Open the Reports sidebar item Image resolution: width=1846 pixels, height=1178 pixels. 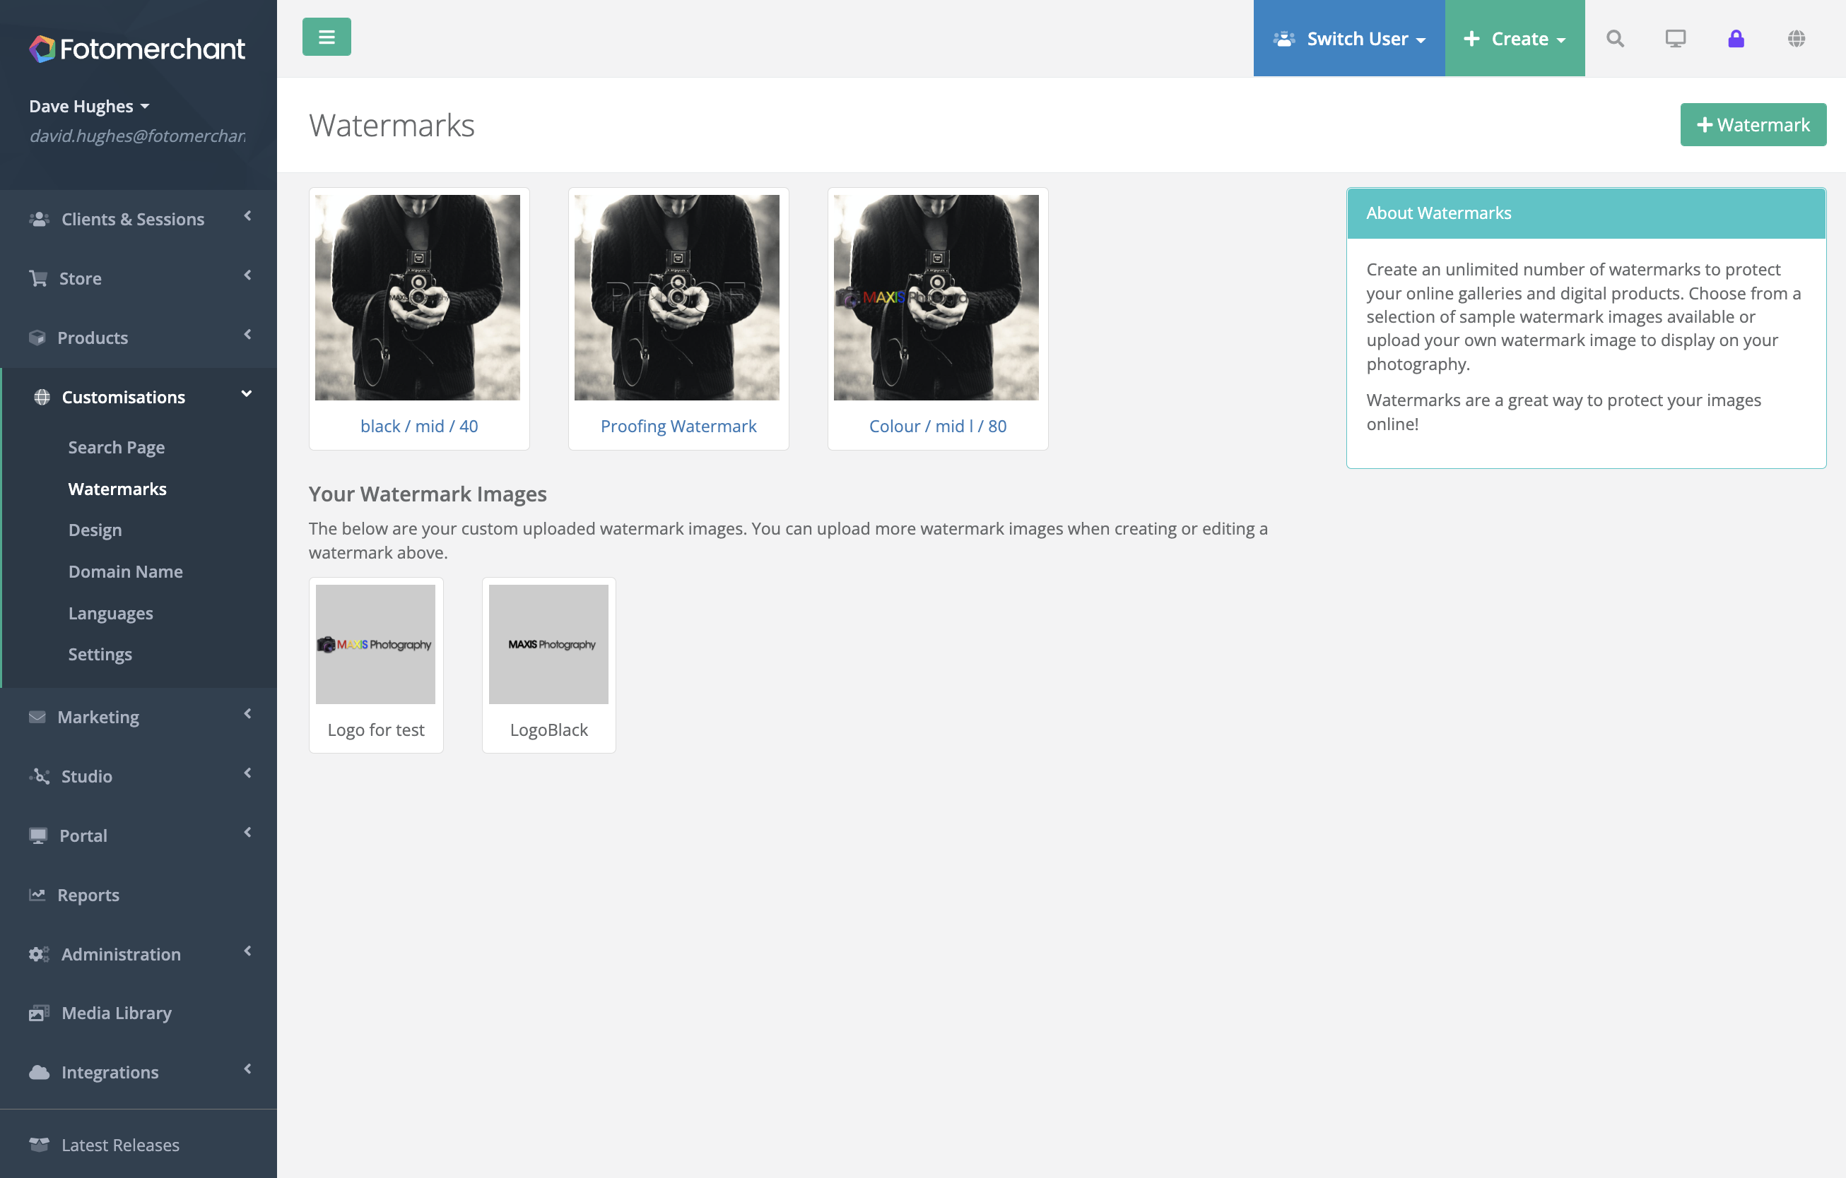click(x=88, y=895)
